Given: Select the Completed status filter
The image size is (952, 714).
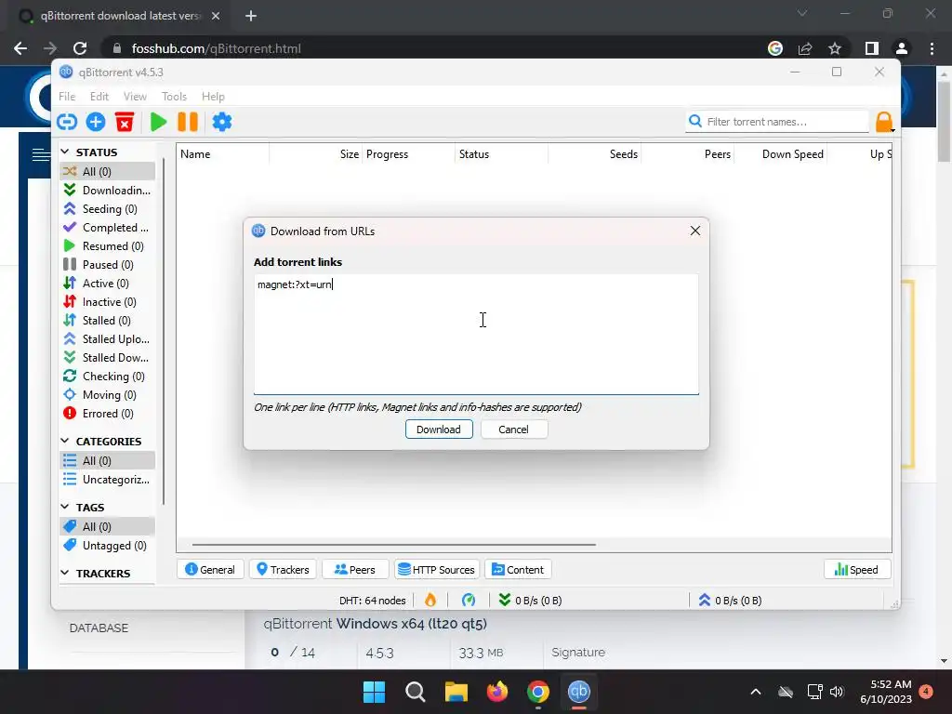Looking at the screenshot, I should [x=108, y=228].
